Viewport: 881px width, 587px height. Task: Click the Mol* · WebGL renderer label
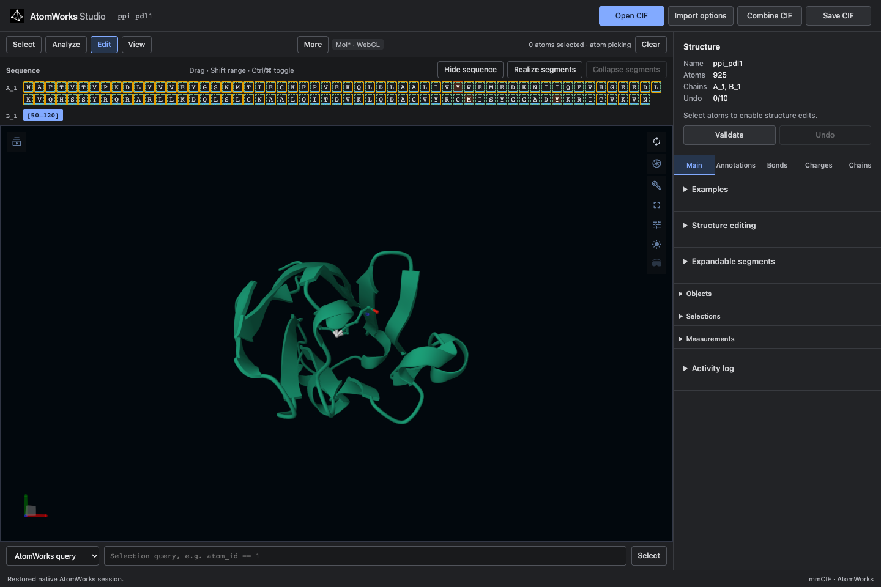point(358,45)
